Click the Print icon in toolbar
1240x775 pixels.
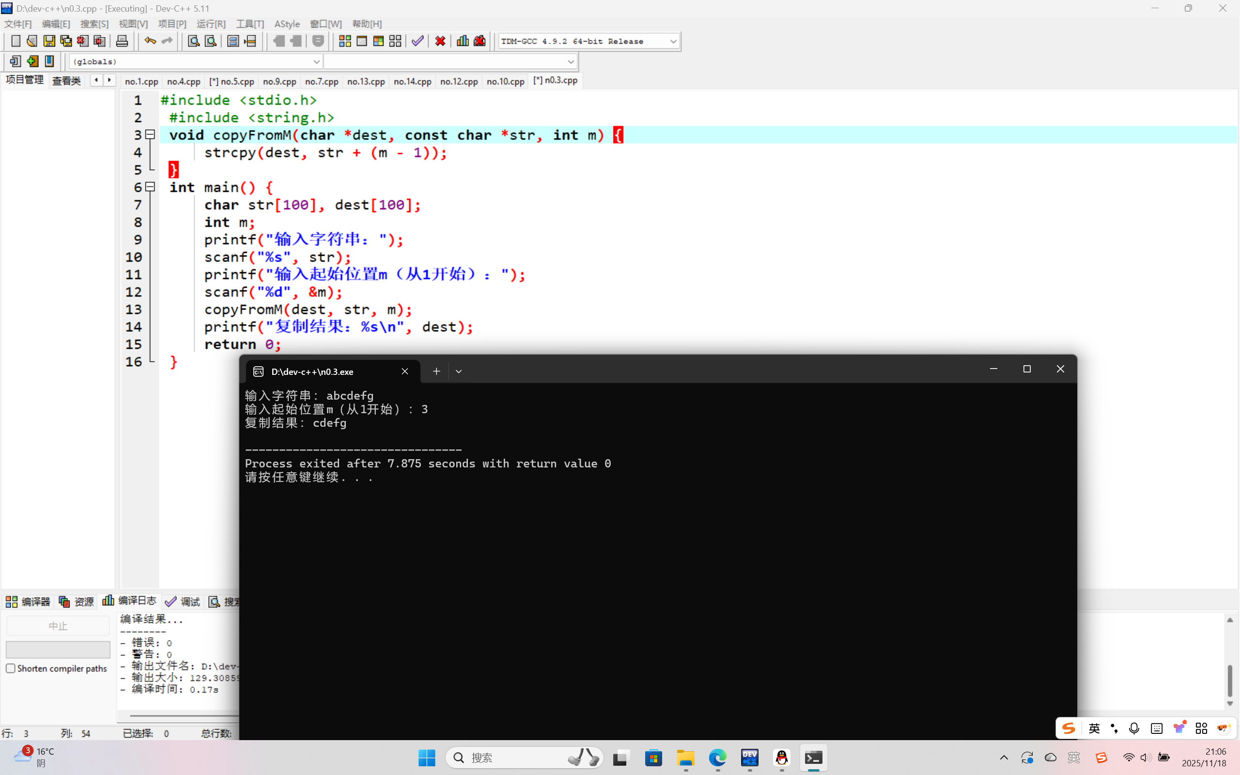click(x=122, y=41)
